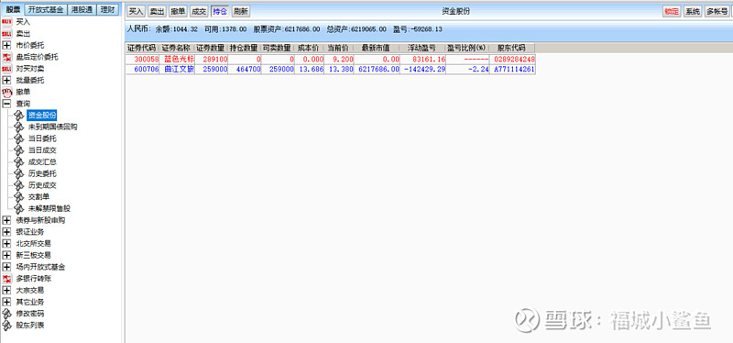Select the 盘后定价委托 icon in sidebar
This screenshot has width=733, height=343.
coord(7,57)
